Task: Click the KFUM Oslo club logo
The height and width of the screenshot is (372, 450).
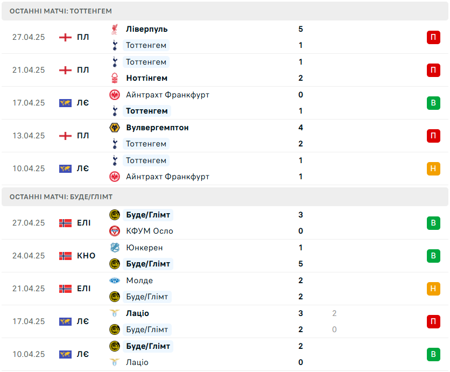Action: coord(115,231)
